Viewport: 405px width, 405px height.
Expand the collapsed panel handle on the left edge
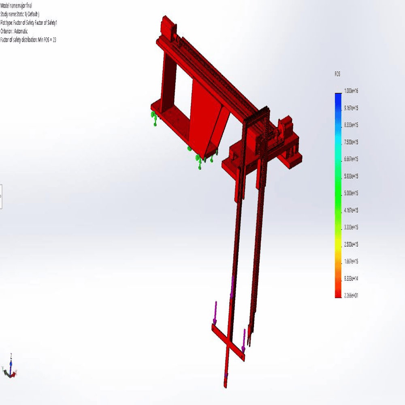(x=1, y=196)
